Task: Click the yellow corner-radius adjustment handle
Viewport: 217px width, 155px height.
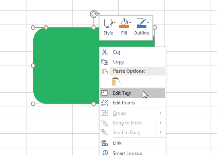Action: 46,28
